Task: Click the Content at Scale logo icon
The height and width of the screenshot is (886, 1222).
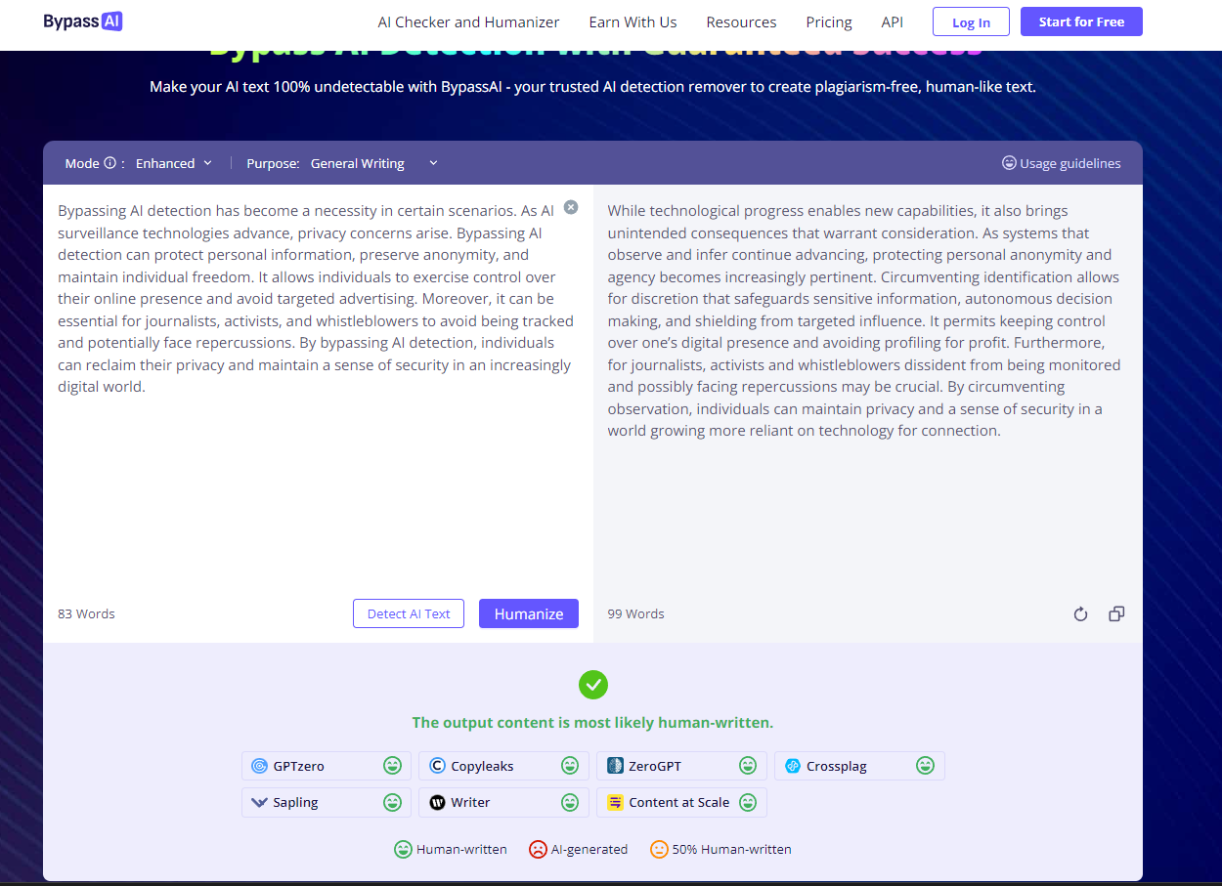Action: pos(615,802)
